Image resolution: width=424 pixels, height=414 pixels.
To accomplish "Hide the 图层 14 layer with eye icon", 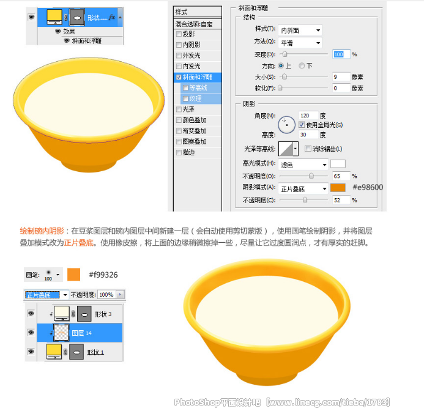I will pos(31,333).
